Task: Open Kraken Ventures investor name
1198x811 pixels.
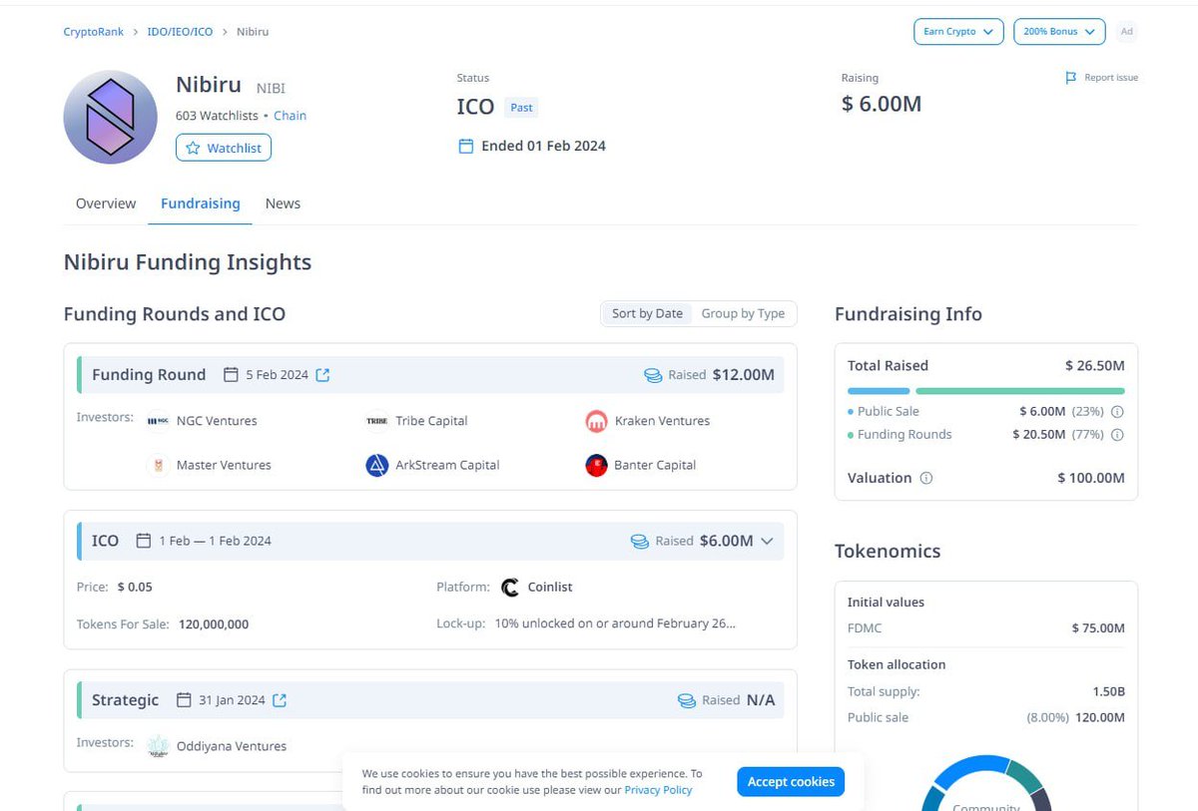Action: (663, 421)
